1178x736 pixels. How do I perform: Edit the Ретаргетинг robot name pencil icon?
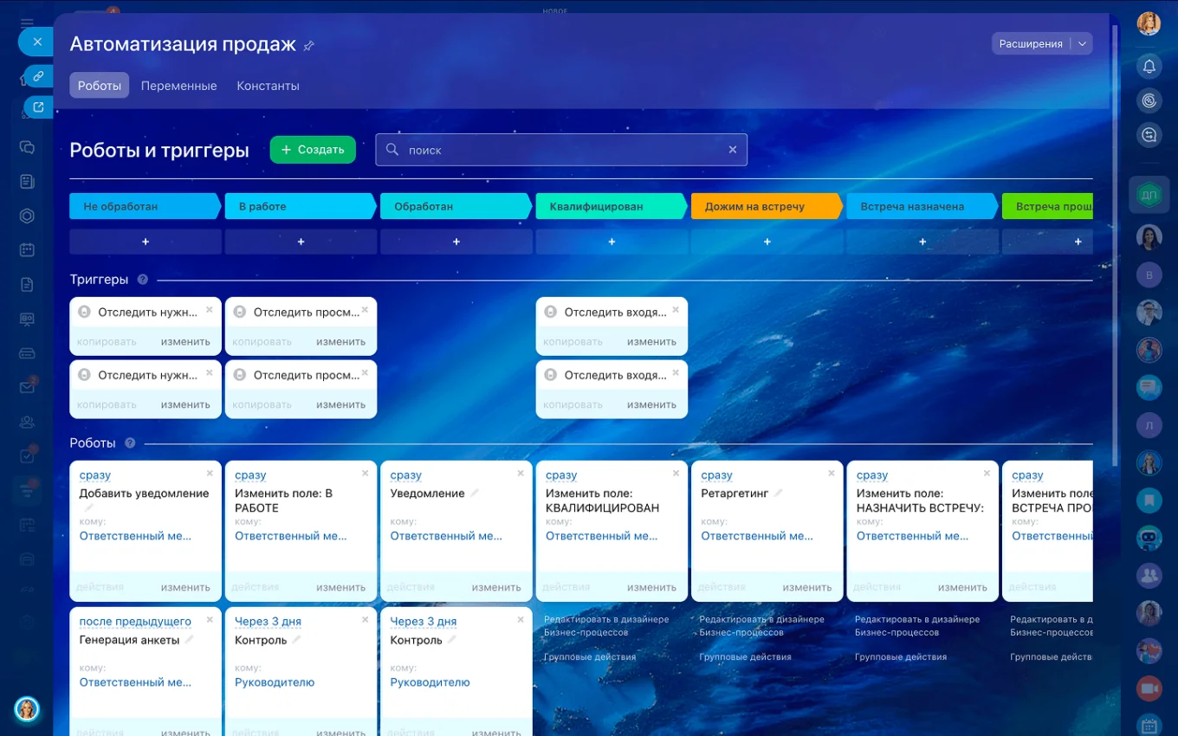(x=779, y=494)
